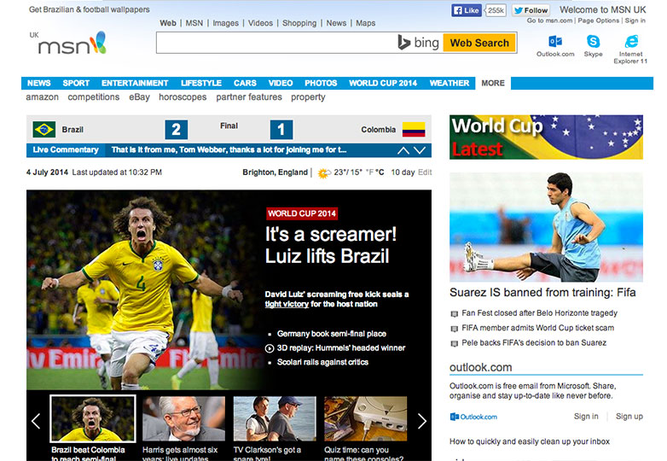Image resolution: width=667 pixels, height=461 pixels.
Task: Go to previous carousel thumbnails arrow
Action: pyautogui.click(x=36, y=421)
